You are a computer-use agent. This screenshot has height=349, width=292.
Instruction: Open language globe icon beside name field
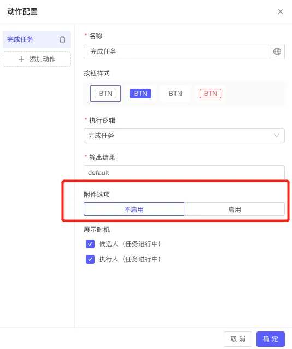(277, 51)
